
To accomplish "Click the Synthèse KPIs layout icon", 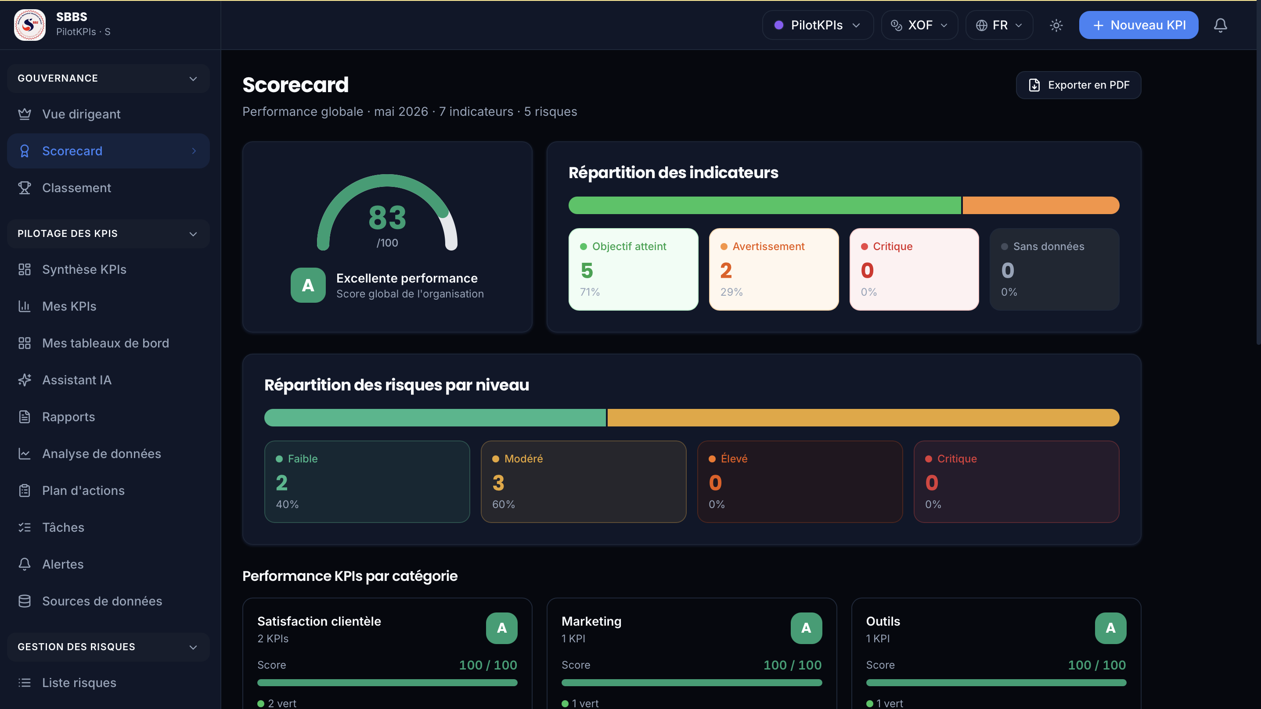I will click(25, 270).
